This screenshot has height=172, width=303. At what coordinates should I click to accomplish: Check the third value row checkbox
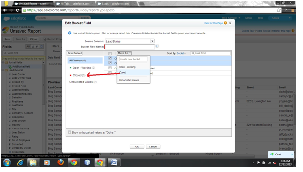tap(110, 68)
